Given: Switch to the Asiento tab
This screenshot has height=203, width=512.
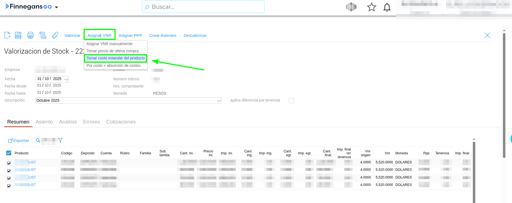Looking at the screenshot, I should tap(44, 122).
